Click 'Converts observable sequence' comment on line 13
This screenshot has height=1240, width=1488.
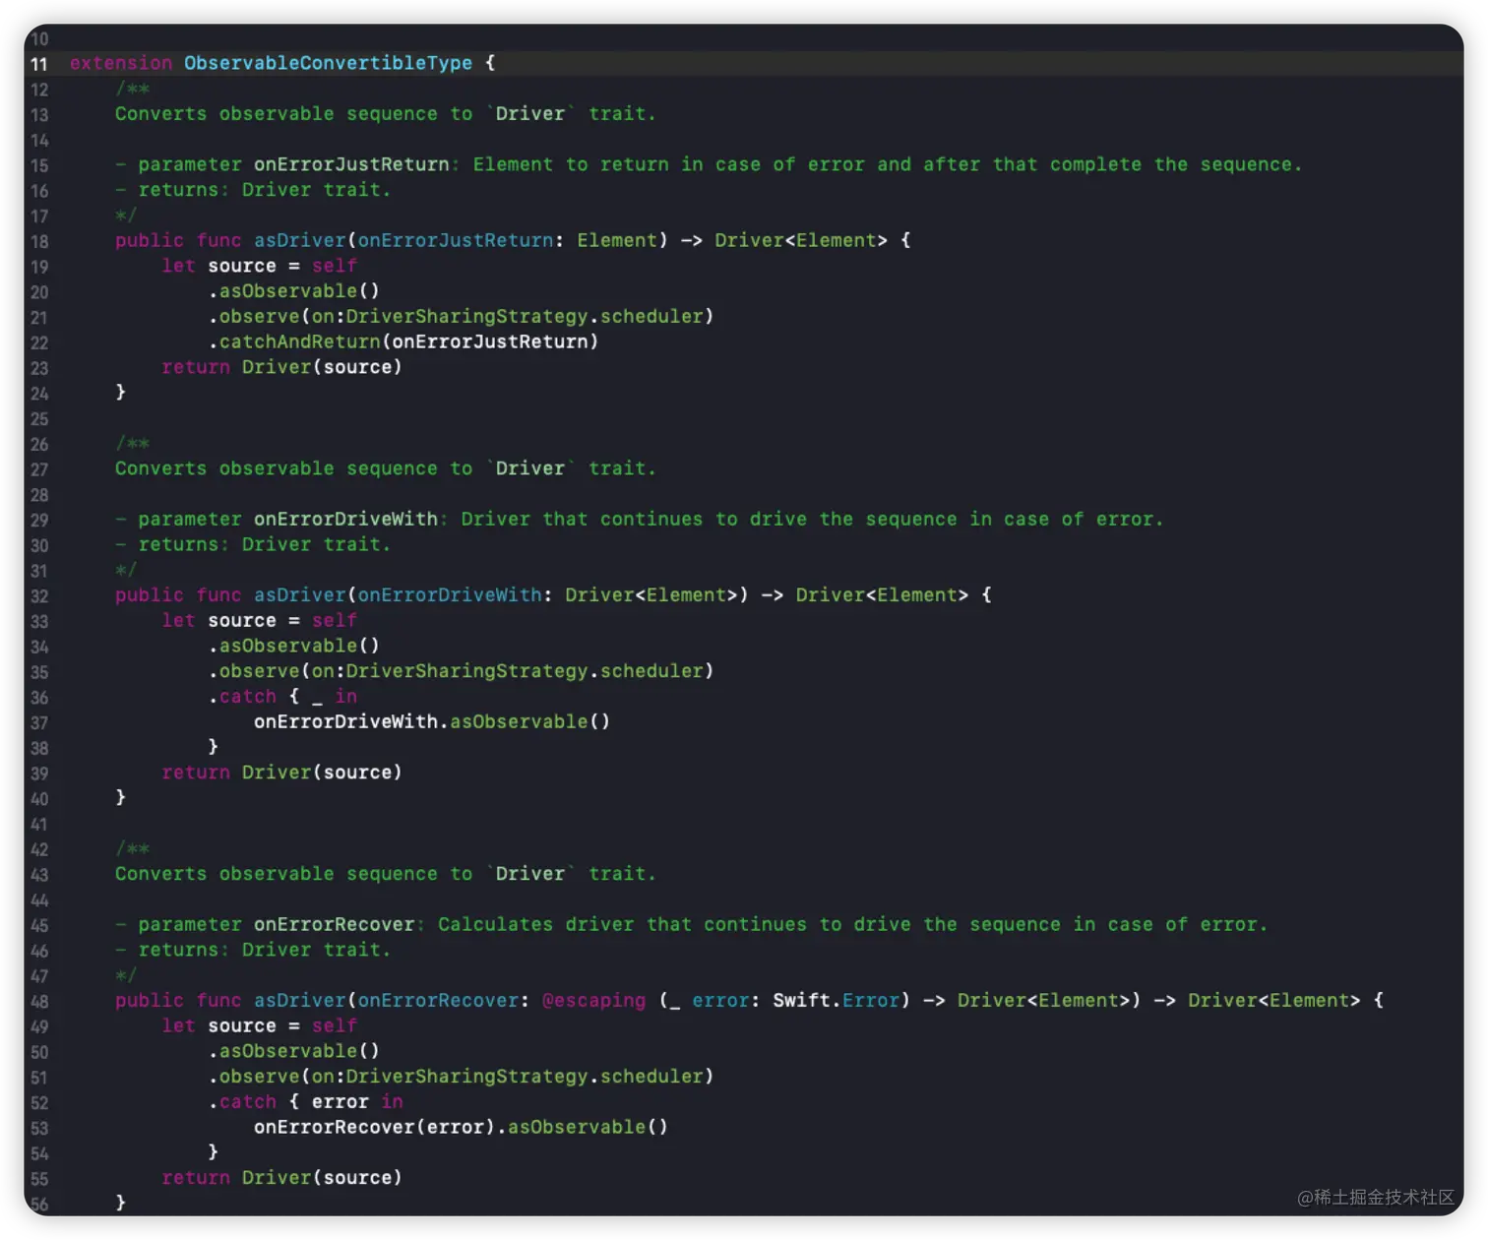277,114
